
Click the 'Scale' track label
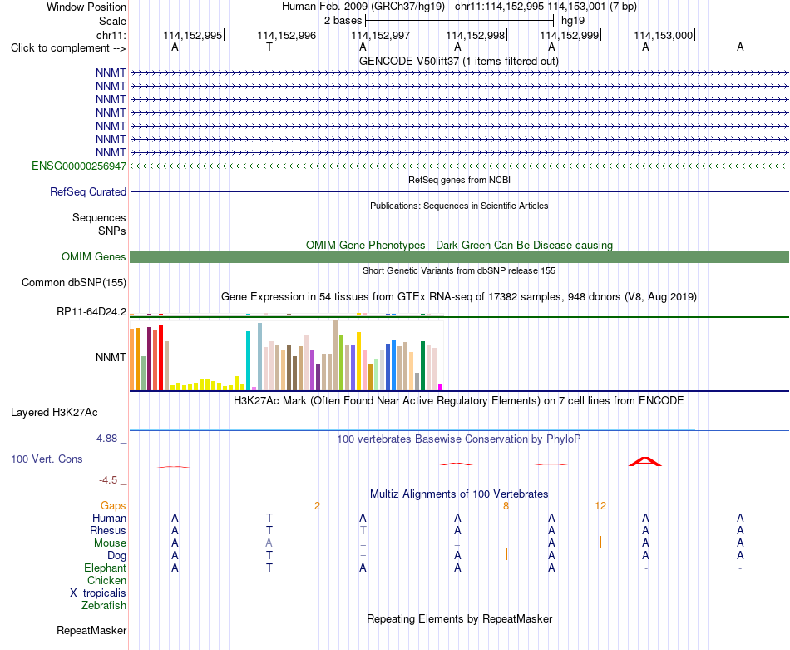pos(112,21)
